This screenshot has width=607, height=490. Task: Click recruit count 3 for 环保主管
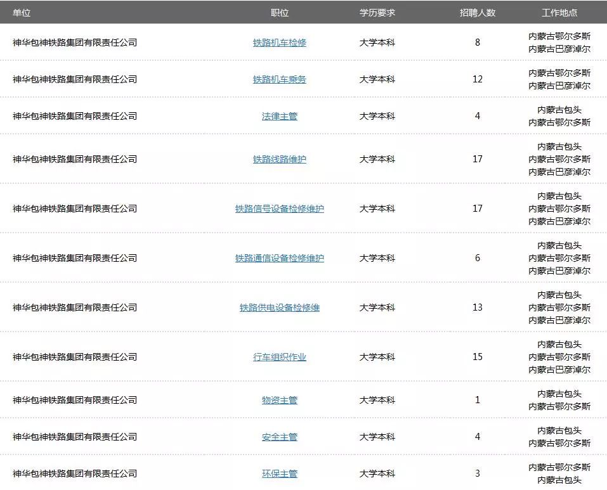point(478,474)
